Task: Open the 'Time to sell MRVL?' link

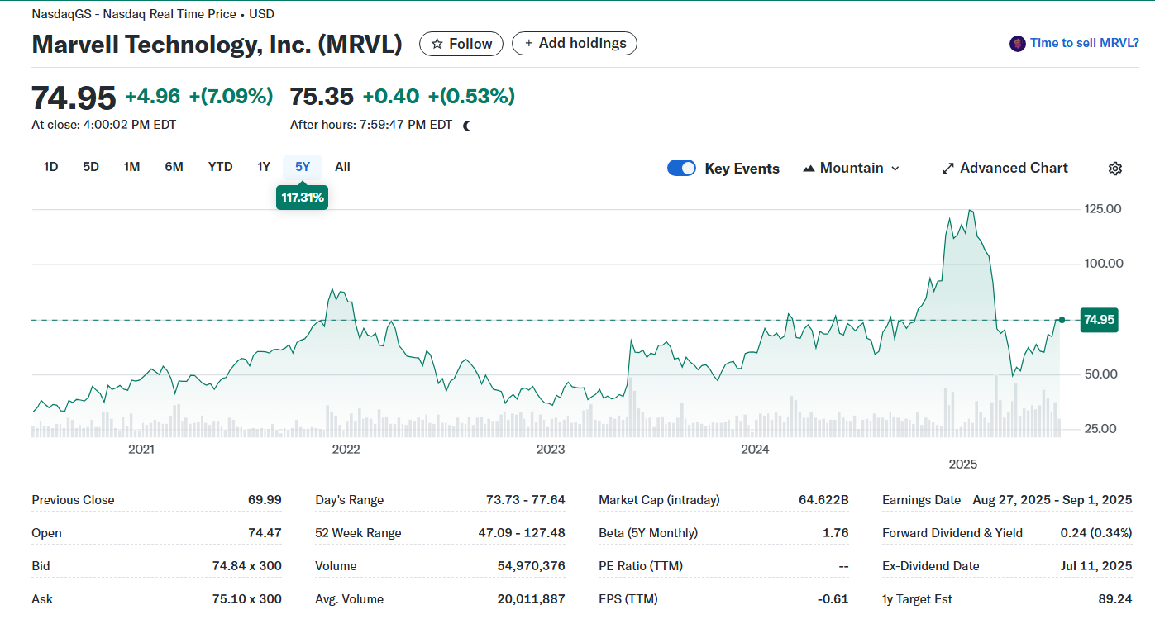Action: tap(1085, 44)
